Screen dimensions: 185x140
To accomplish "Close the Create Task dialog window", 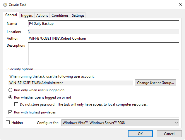I will [x=180, y=5].
